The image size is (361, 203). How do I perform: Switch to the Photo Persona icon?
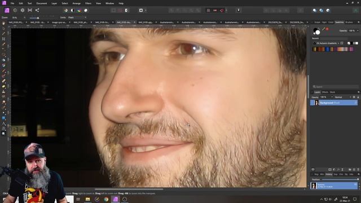point(7,10)
